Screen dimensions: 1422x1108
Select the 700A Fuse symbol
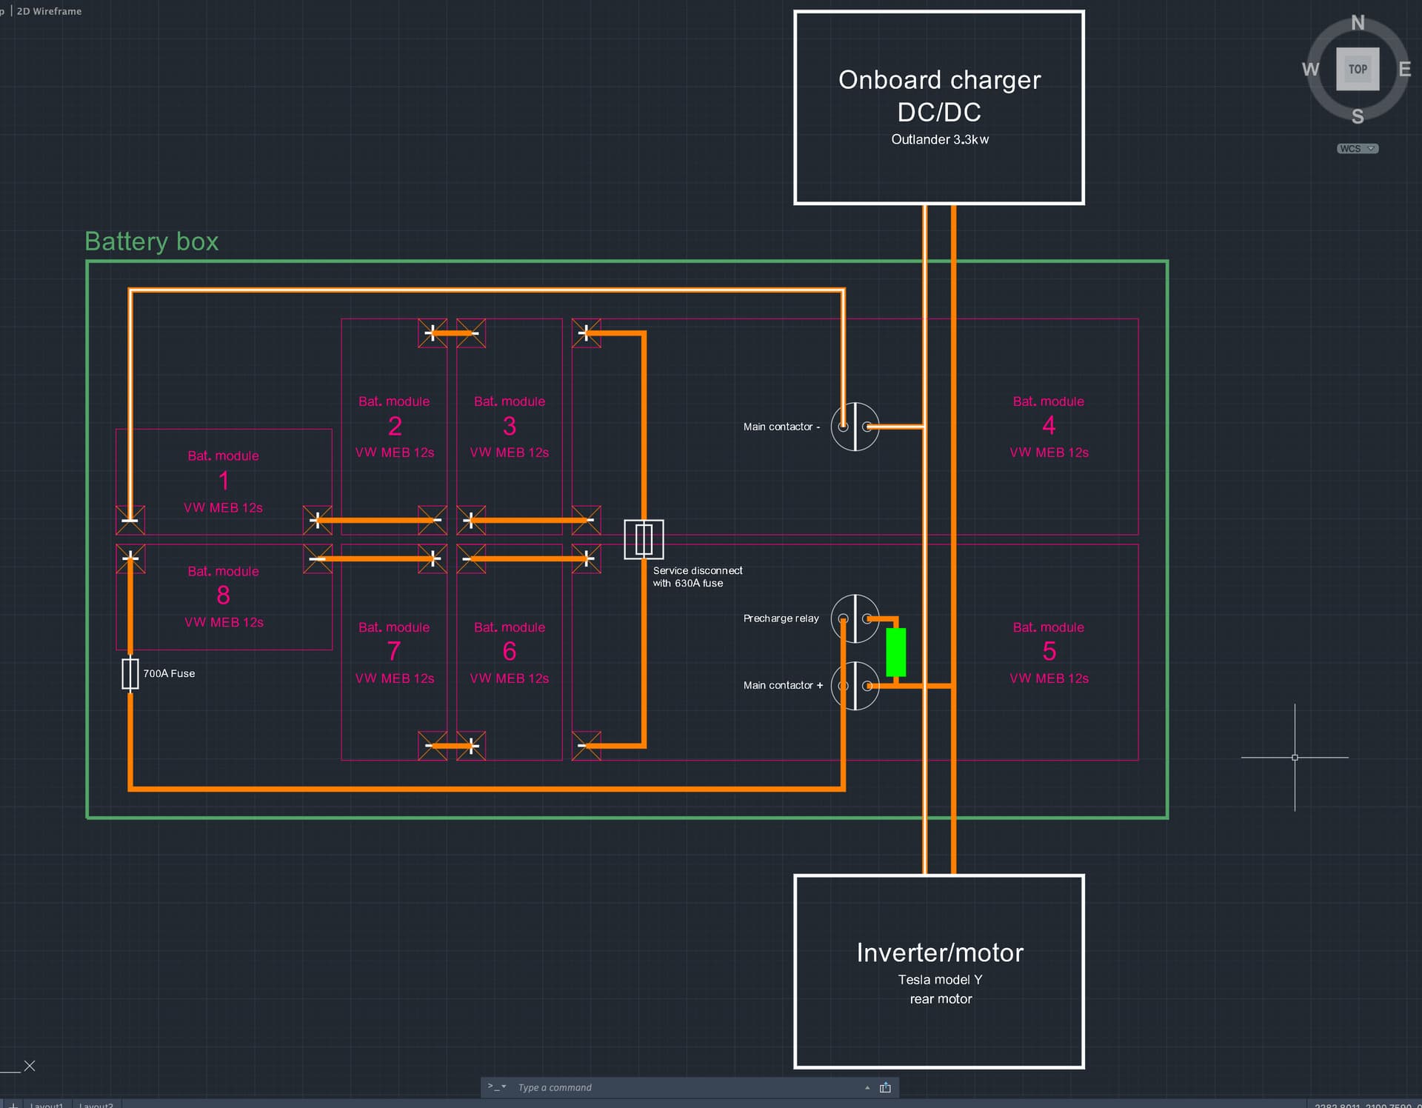pyautogui.click(x=130, y=674)
